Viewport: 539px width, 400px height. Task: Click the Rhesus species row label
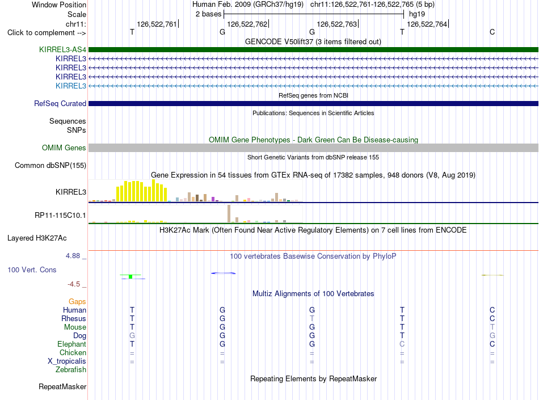tap(74, 318)
